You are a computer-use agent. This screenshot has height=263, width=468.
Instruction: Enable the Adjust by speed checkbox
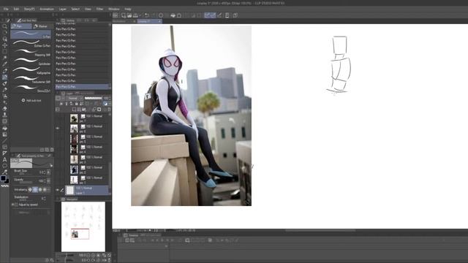click(x=16, y=205)
